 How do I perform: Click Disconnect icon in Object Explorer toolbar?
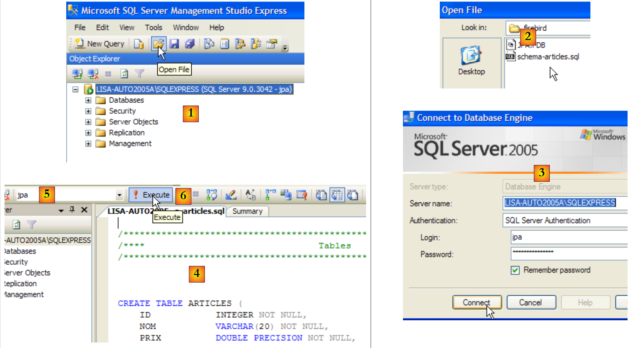tap(93, 74)
